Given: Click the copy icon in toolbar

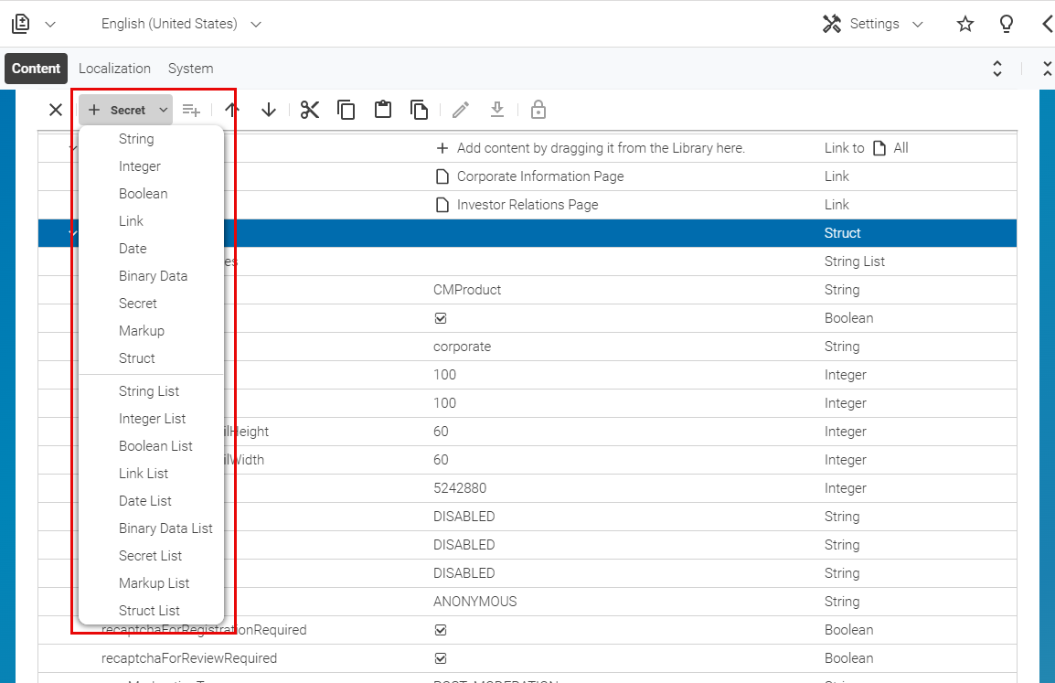Looking at the screenshot, I should pos(346,110).
